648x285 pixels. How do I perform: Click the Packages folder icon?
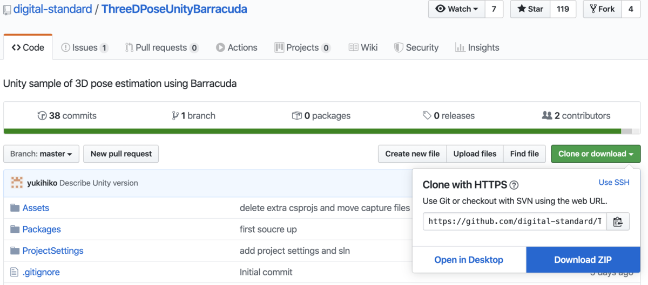click(15, 229)
